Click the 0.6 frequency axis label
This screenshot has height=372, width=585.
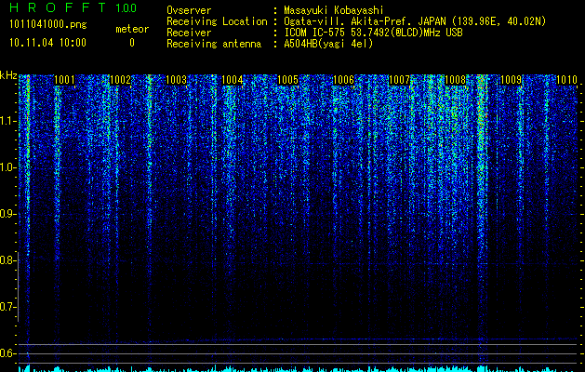7,353
